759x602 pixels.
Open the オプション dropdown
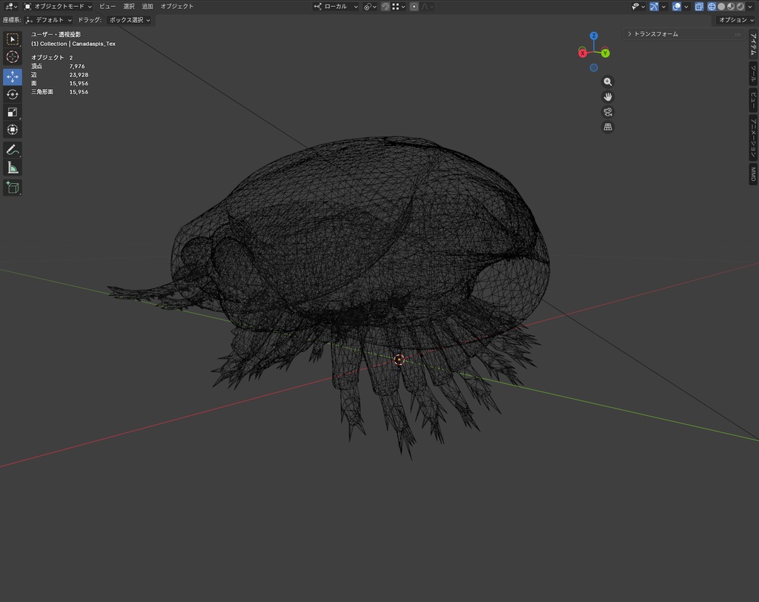(736, 20)
